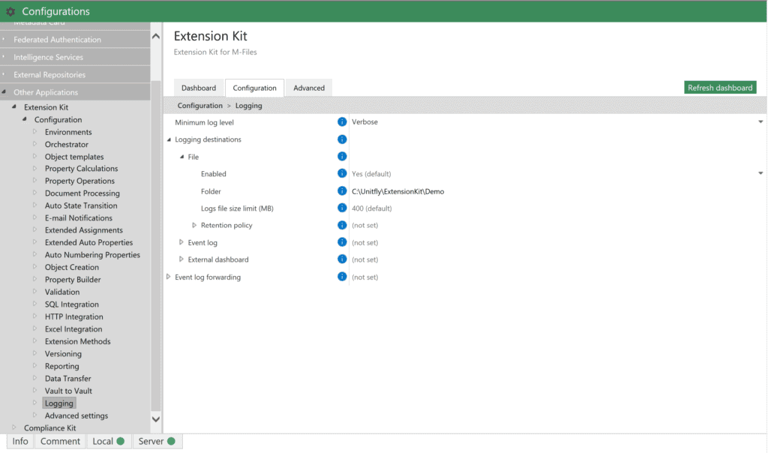
Task: Click info icon for Folder setting
Action: [x=342, y=191]
